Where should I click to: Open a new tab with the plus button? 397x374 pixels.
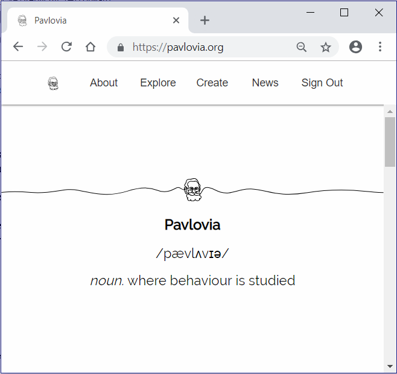tap(205, 21)
